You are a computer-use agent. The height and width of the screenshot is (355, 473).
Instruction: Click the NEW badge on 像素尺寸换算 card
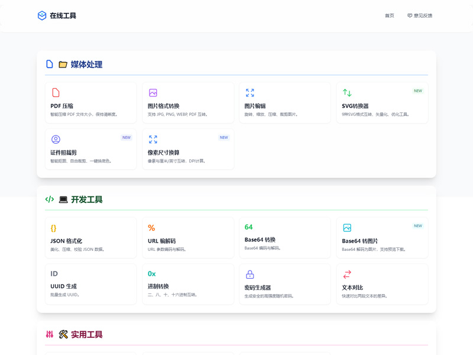pyautogui.click(x=224, y=138)
